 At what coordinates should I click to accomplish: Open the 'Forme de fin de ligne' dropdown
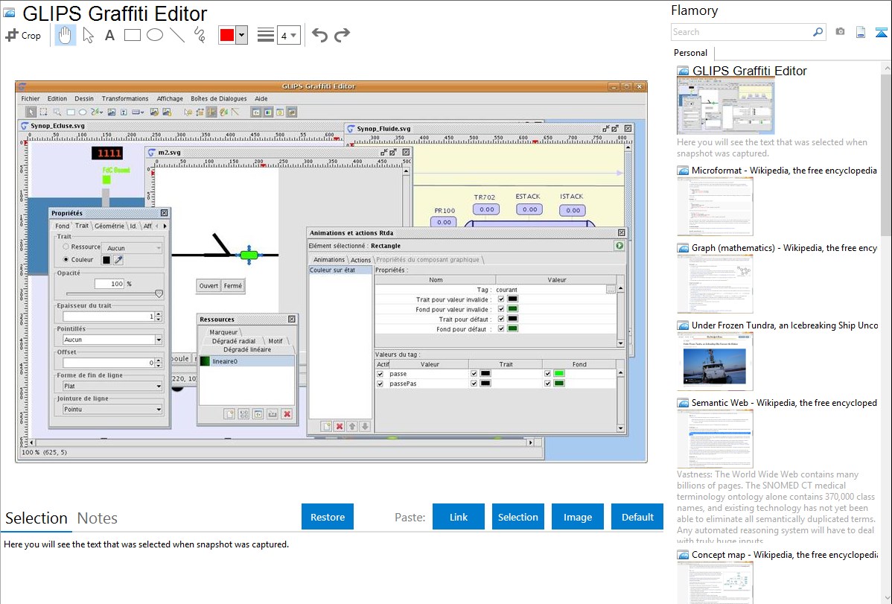(112, 386)
